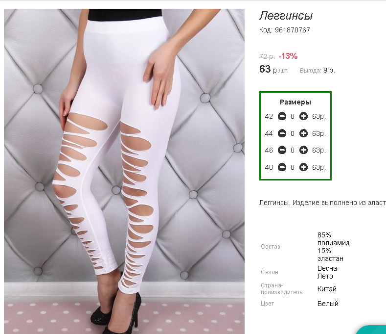Image resolution: width=386 pixels, height=334 pixels.
Task: Click the 63 р./шт. price
Action: coord(273,69)
